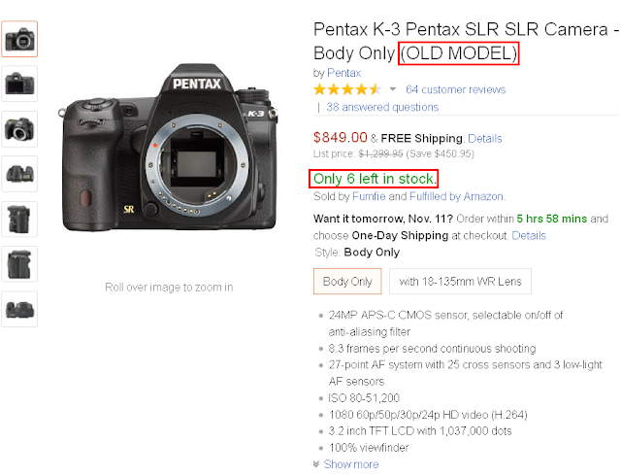Click the star rating icons
The image size is (621, 476).
pos(347,89)
